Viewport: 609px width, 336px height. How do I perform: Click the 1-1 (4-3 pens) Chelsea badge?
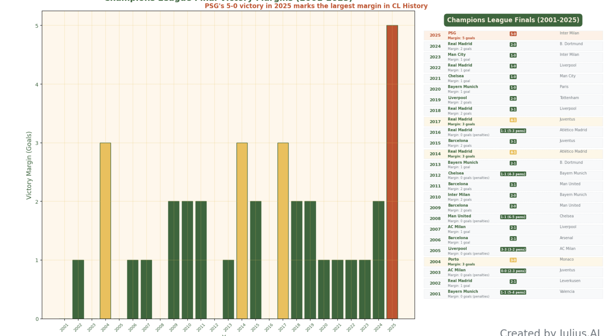click(513, 174)
